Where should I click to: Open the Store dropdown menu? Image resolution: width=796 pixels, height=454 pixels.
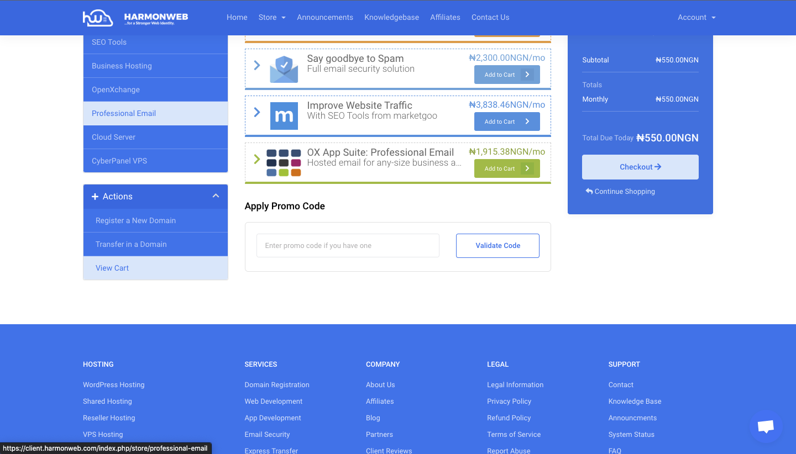[272, 17]
